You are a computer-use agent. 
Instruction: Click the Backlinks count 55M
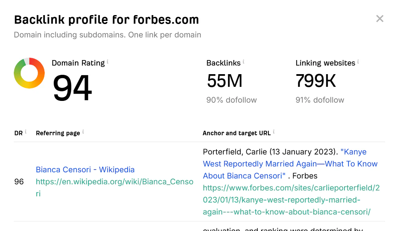225,81
